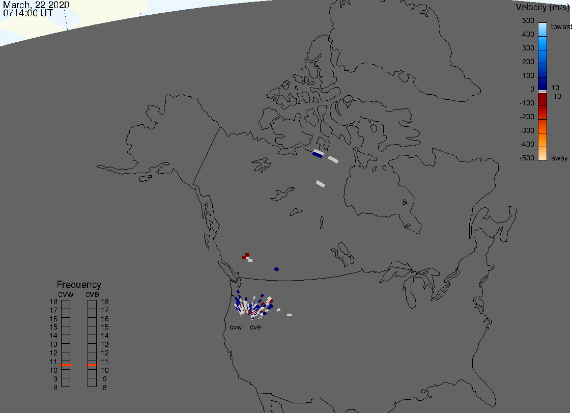Select the pale peach swatch at the scale bottom

[x=542, y=154]
